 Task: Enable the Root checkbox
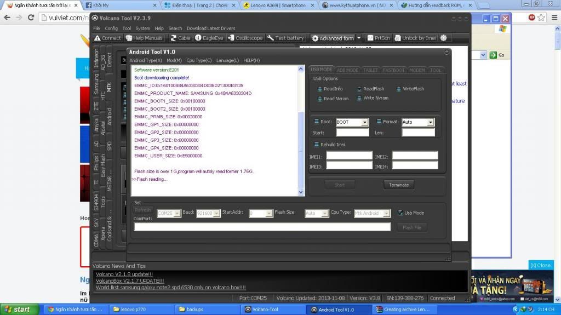tap(316, 122)
